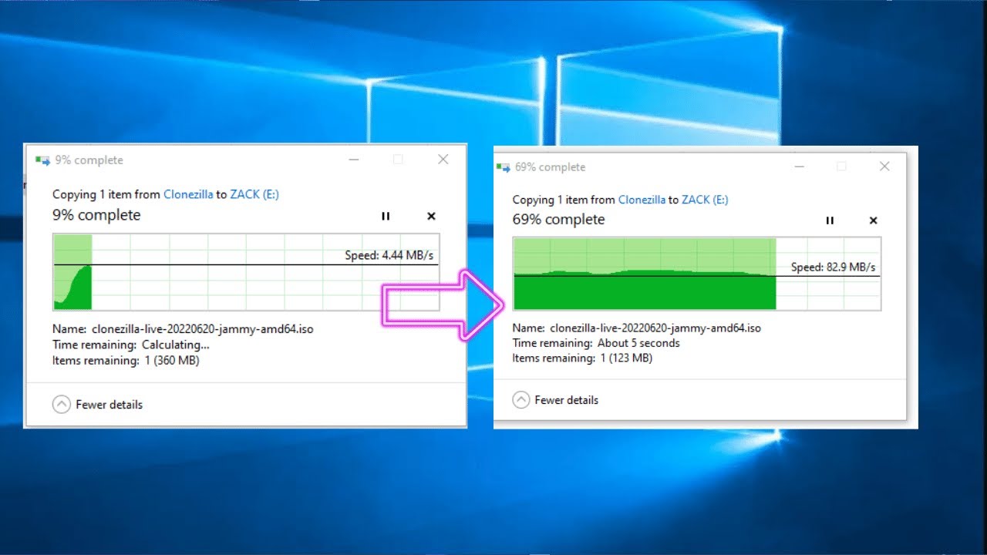Open Clonezilla source link in 69% complete dialog
Image resolution: width=987 pixels, height=555 pixels.
(x=642, y=200)
